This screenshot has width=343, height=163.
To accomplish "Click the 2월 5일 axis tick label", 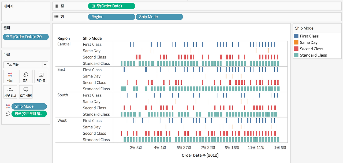I will tap(136, 148).
